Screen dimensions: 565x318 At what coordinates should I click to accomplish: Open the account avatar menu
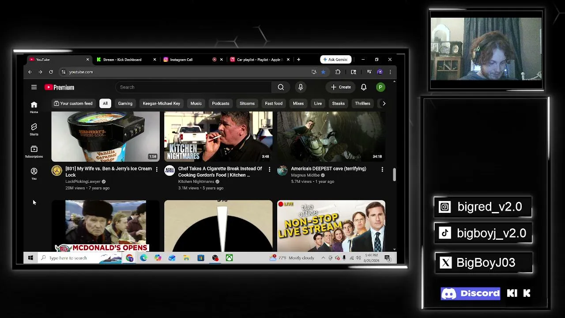(380, 87)
